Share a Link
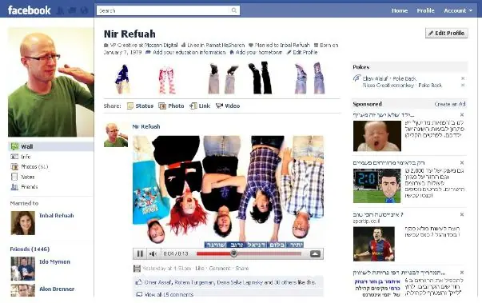This screenshot has width=482, height=303. tap(200, 106)
